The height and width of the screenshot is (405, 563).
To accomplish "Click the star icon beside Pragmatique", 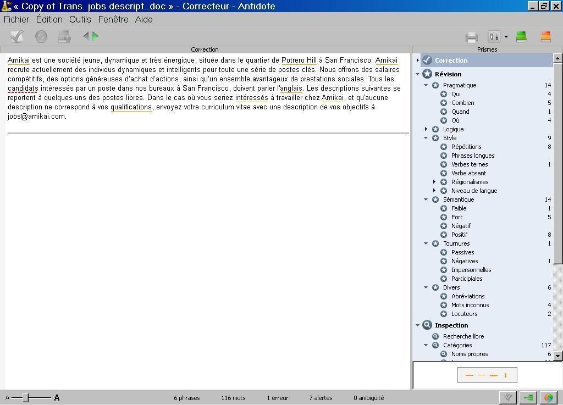I will coord(435,85).
